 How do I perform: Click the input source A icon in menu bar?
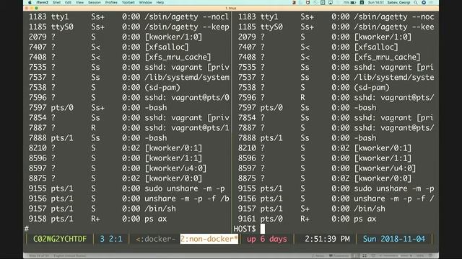[x=362, y=2]
